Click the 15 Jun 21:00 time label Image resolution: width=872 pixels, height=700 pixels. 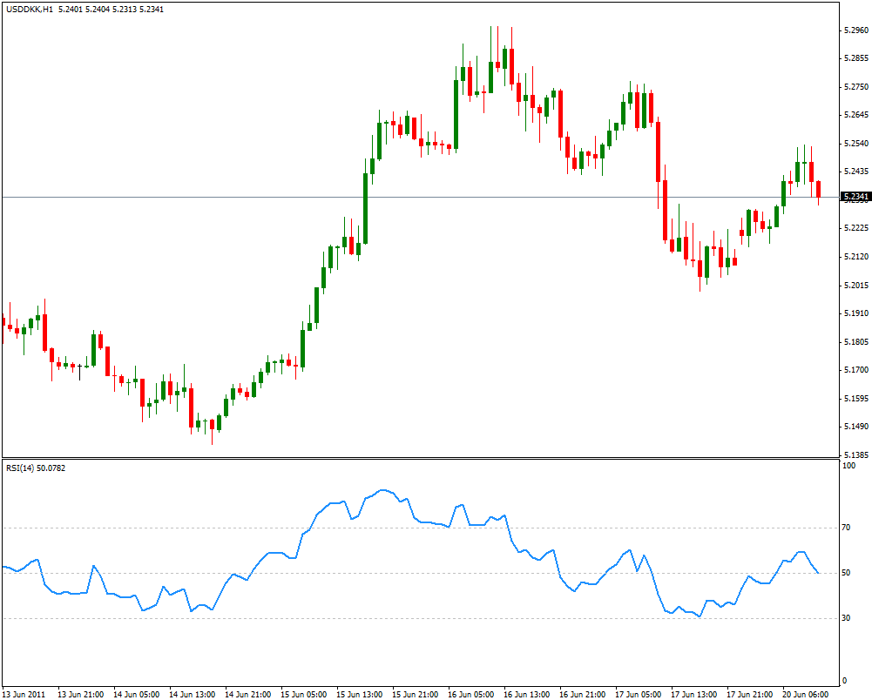415,695
